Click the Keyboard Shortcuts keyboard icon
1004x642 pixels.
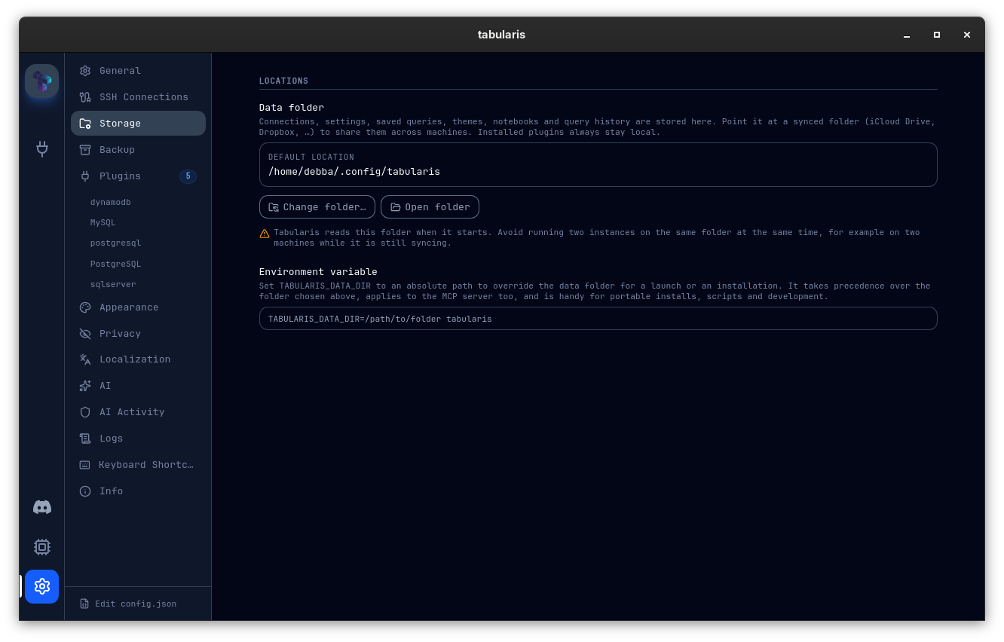click(85, 465)
